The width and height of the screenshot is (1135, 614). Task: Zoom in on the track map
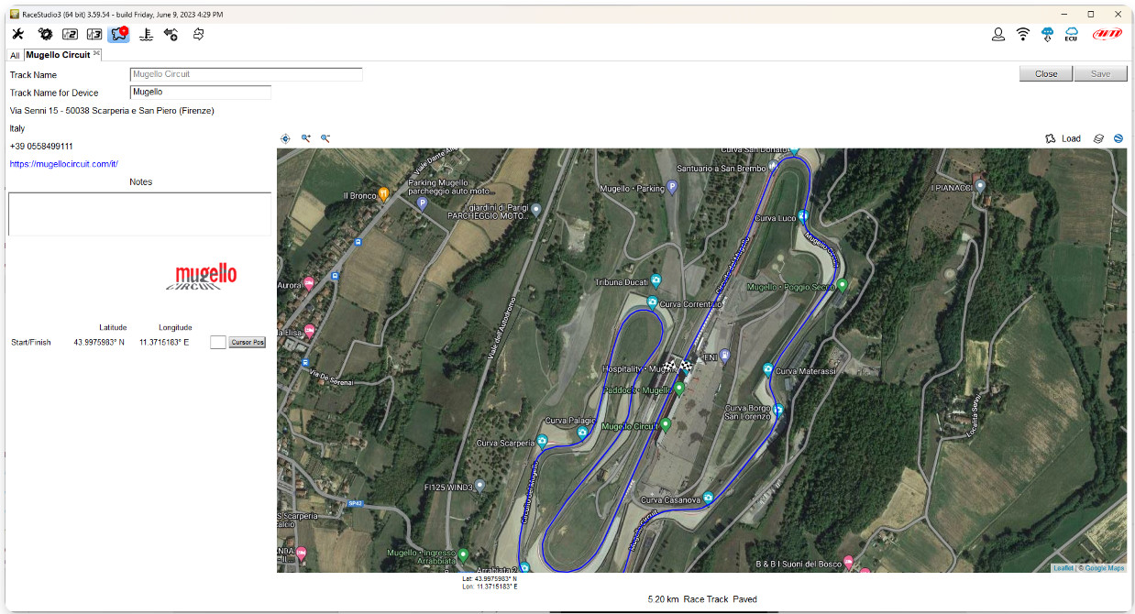click(306, 138)
